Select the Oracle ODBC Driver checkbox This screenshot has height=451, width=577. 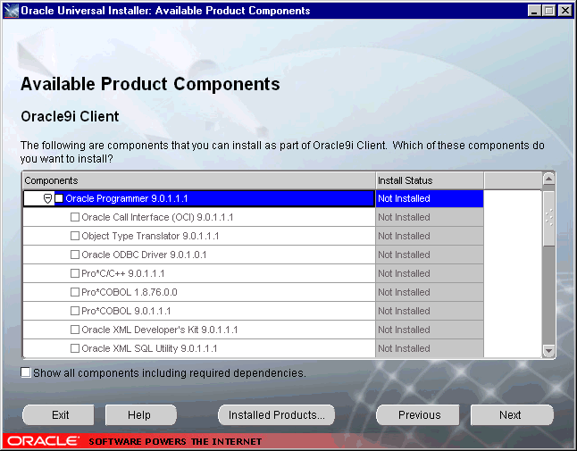[75, 255]
